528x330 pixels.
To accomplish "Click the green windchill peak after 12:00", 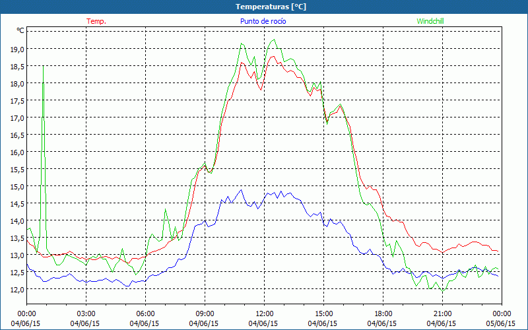I will (275, 40).
